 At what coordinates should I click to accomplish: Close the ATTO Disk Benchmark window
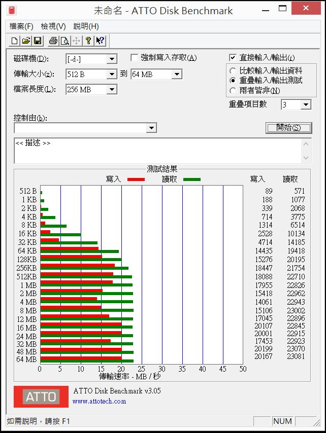pyautogui.click(x=306, y=9)
